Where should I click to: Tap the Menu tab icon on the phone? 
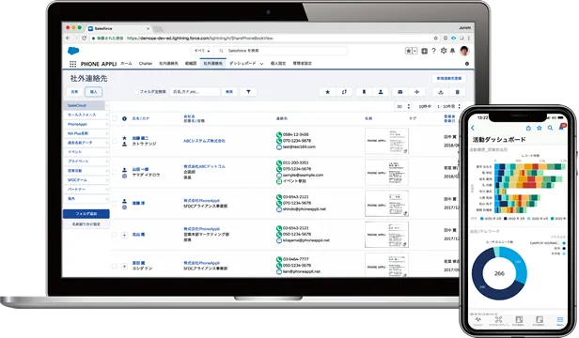pyautogui.click(x=560, y=320)
